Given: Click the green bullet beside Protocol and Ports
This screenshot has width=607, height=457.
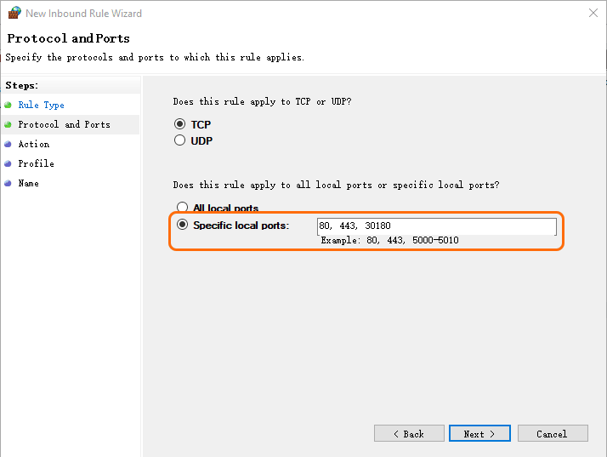Looking at the screenshot, I should (8, 124).
